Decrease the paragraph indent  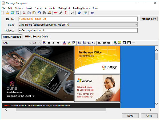pos(89,43)
